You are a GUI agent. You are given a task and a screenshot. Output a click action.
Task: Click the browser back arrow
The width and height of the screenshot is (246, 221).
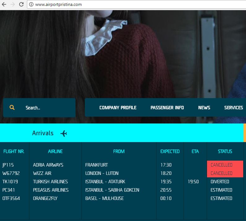tap(4, 4)
